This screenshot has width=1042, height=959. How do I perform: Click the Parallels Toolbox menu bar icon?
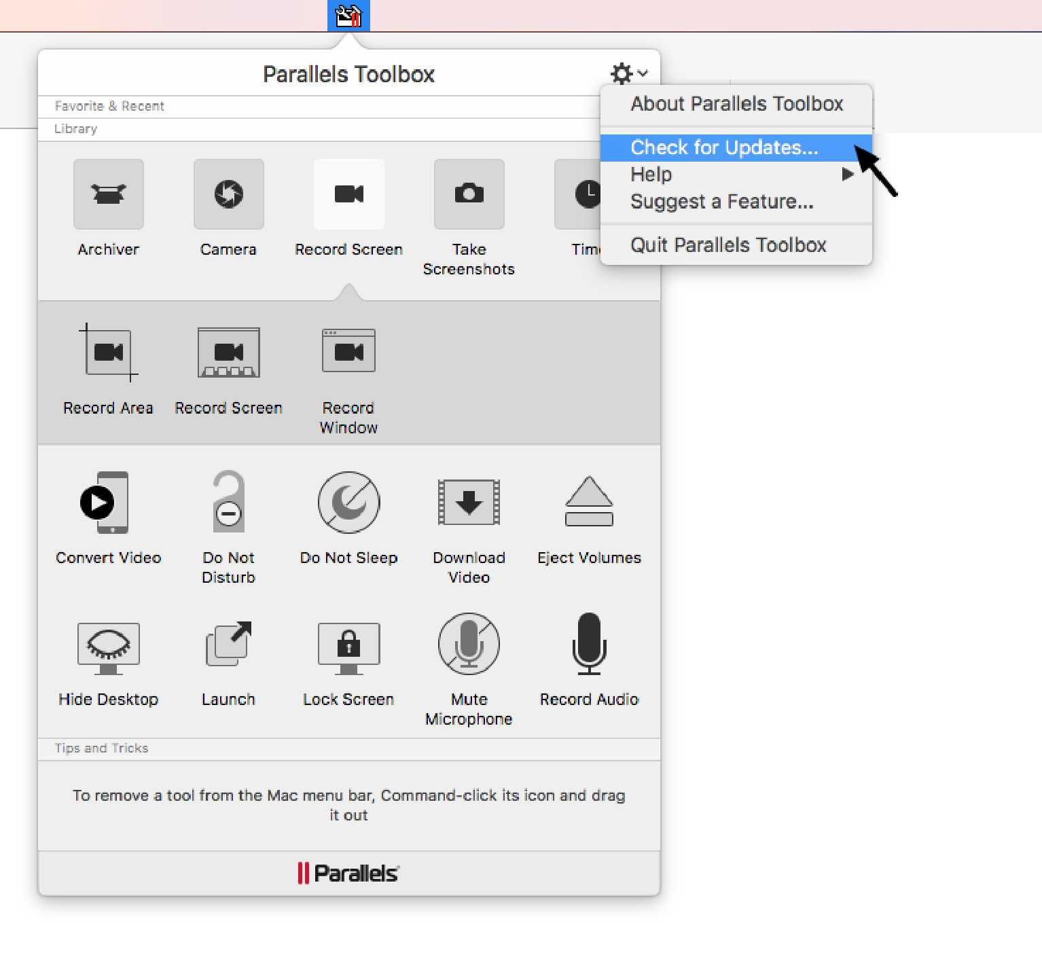348,16
